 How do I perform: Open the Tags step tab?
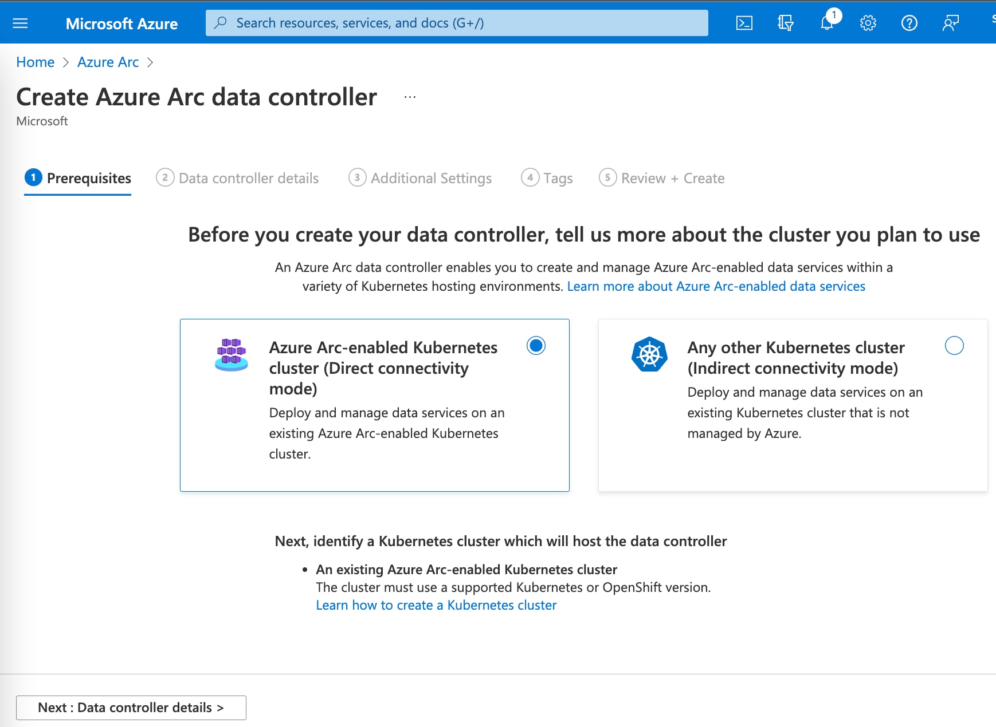pos(547,178)
